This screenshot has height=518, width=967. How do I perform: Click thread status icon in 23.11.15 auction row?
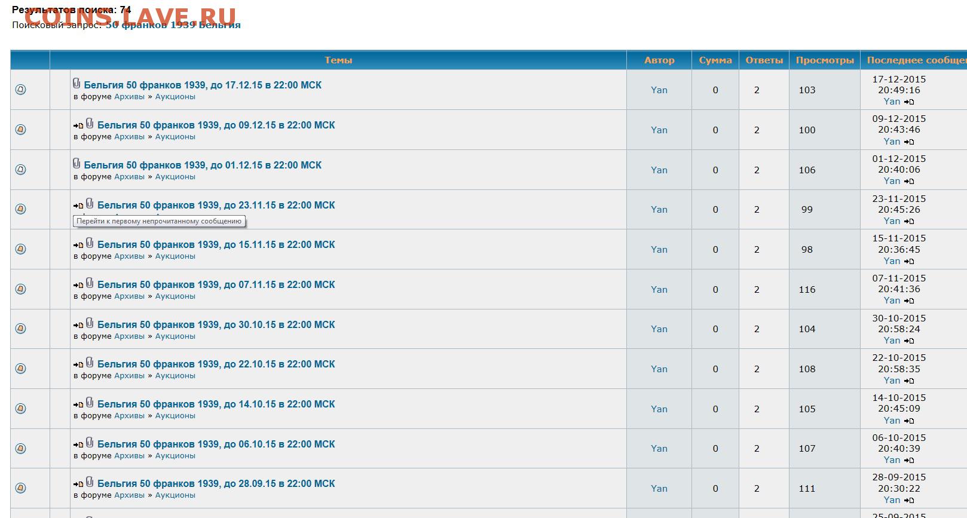click(x=20, y=209)
